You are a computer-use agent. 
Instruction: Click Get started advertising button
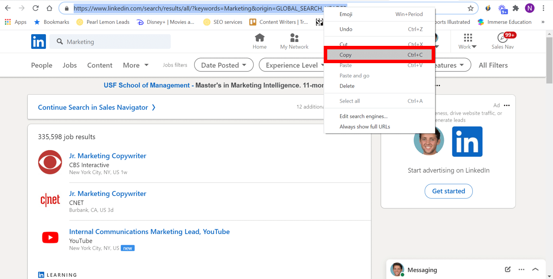click(449, 191)
